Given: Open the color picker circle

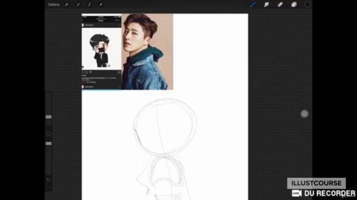Looking at the screenshot, I should [307, 4].
